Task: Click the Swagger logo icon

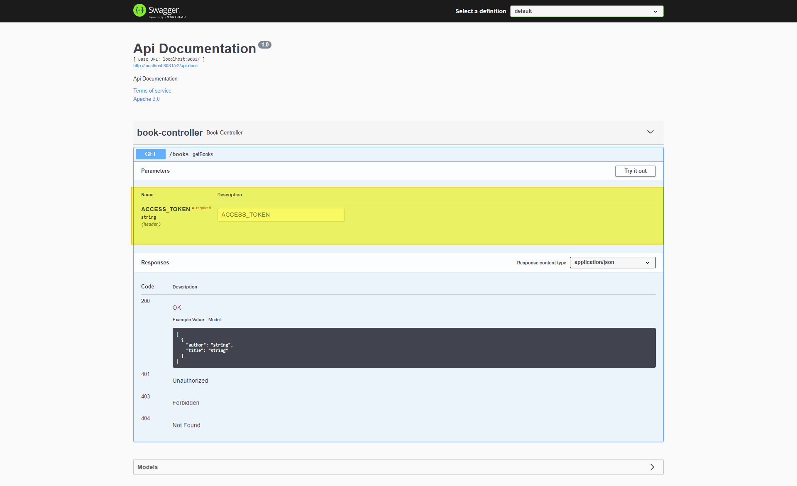Action: point(139,10)
